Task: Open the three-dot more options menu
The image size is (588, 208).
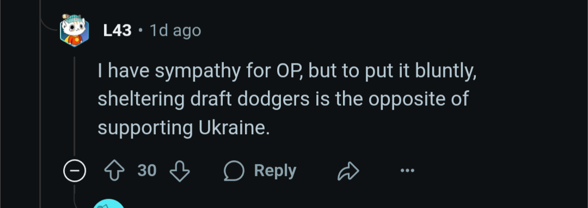Action: 407,171
